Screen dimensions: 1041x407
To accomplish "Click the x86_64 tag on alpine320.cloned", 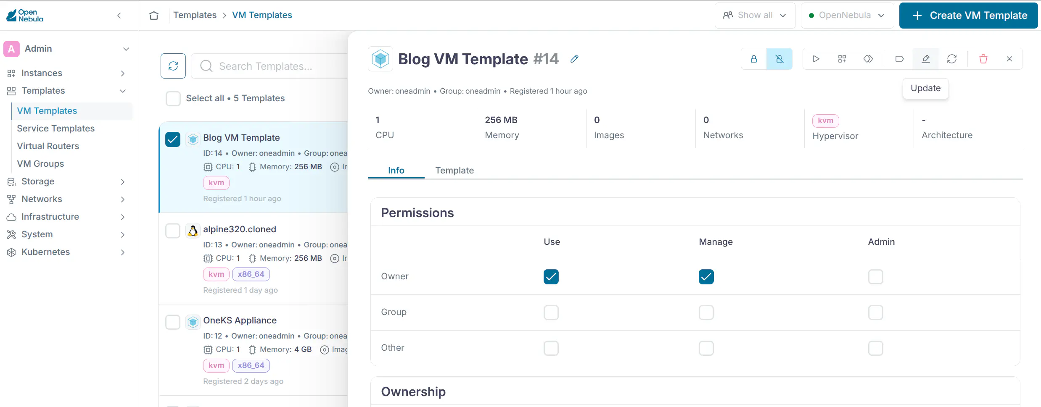I will [x=251, y=274].
